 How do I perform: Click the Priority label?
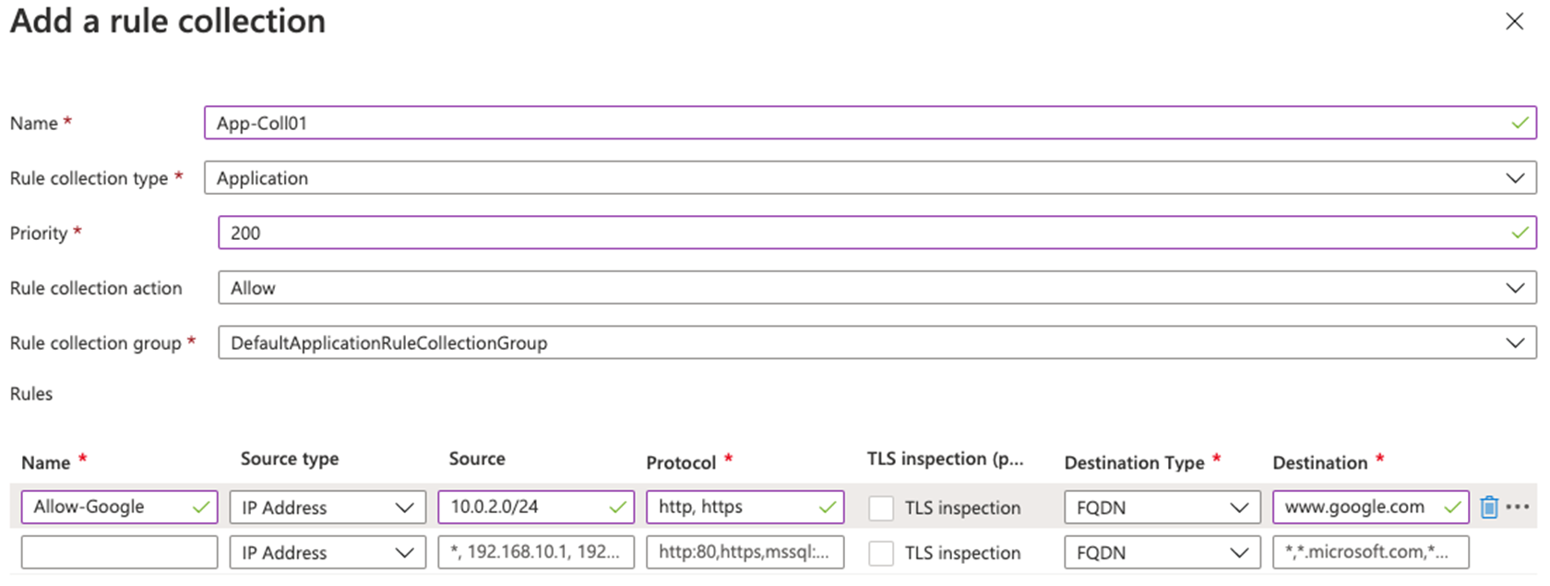(x=39, y=233)
